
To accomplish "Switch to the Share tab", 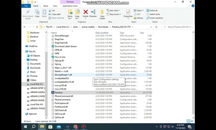I will tap(46, 6).
